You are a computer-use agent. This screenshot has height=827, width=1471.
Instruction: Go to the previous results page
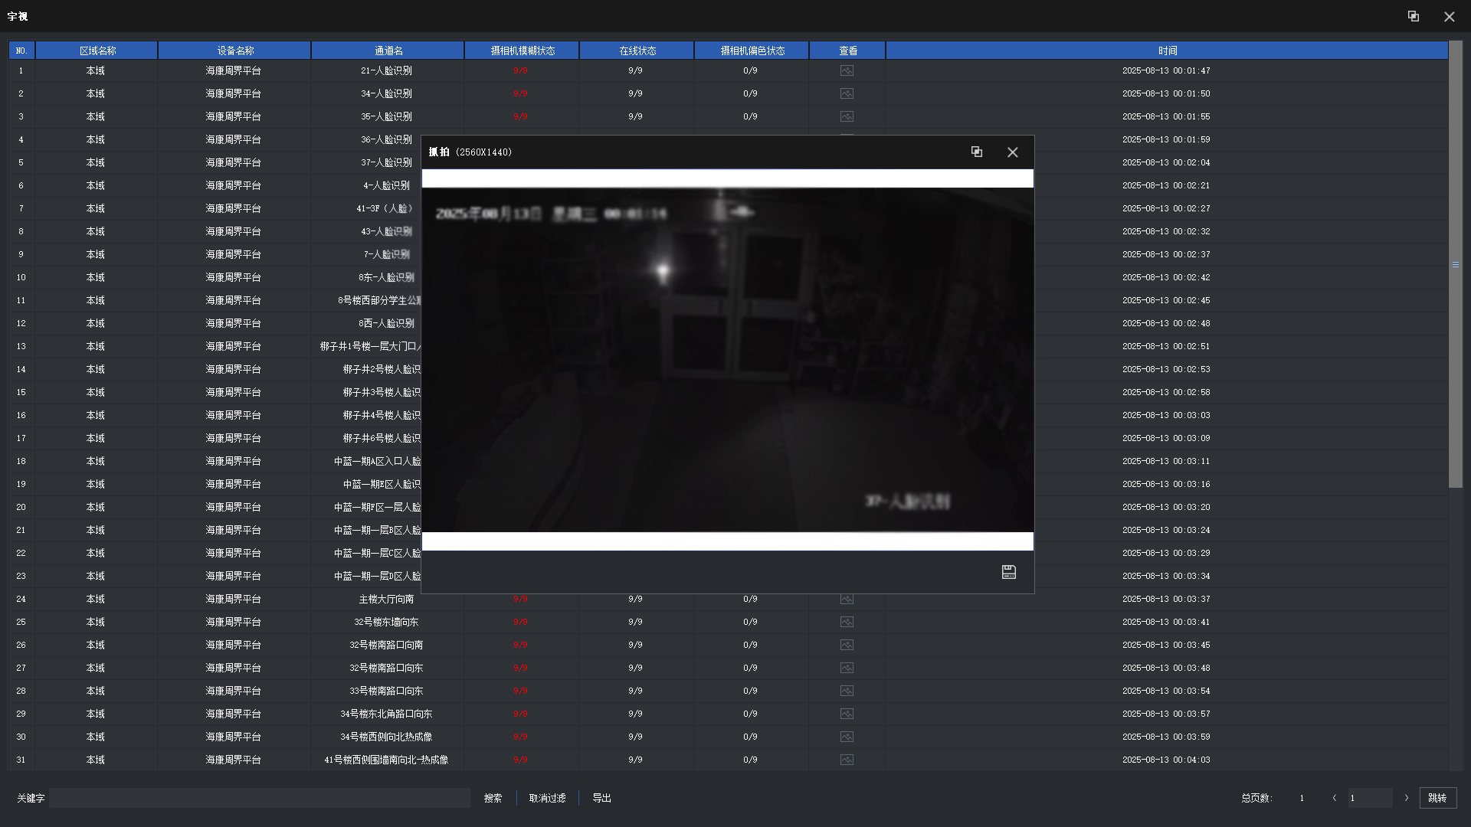click(x=1334, y=798)
